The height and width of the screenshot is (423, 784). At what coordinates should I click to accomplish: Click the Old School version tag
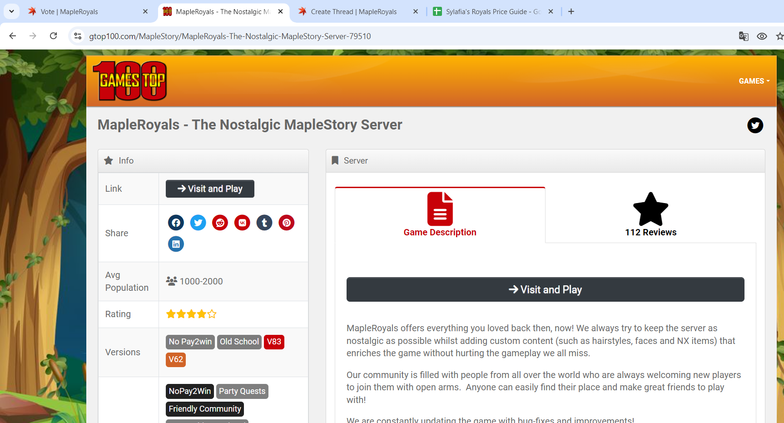point(239,342)
